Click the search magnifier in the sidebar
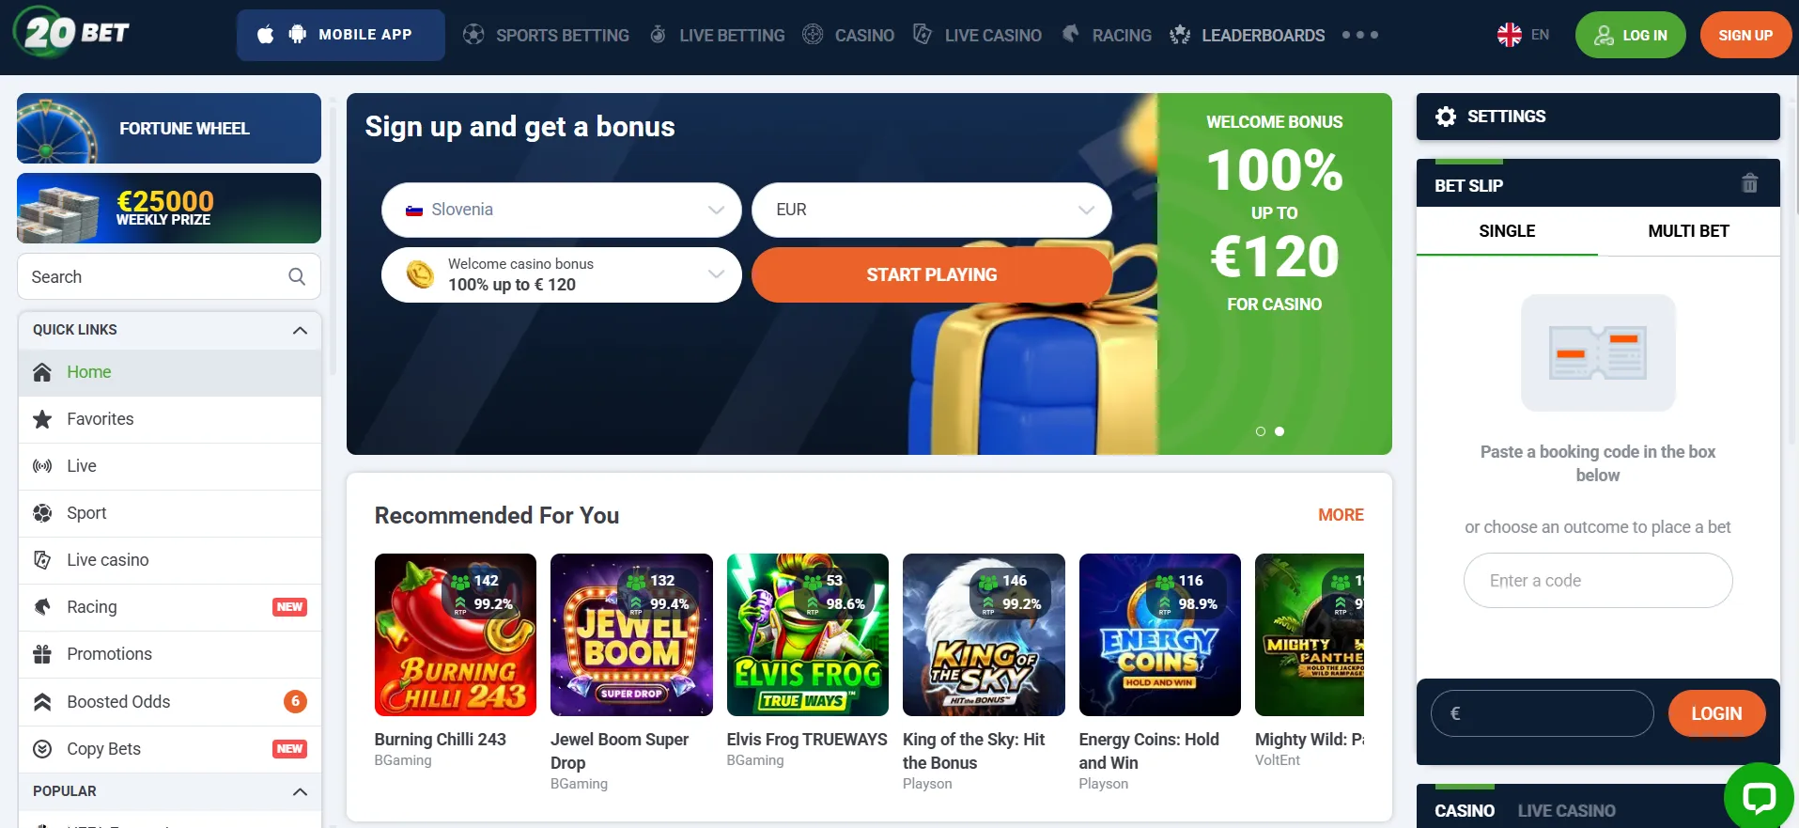This screenshot has width=1799, height=828. (296, 276)
